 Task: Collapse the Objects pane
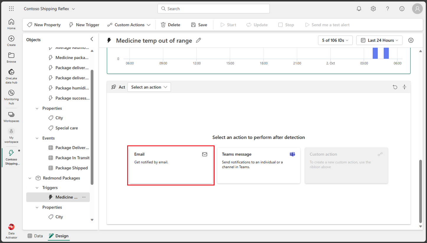(91, 39)
